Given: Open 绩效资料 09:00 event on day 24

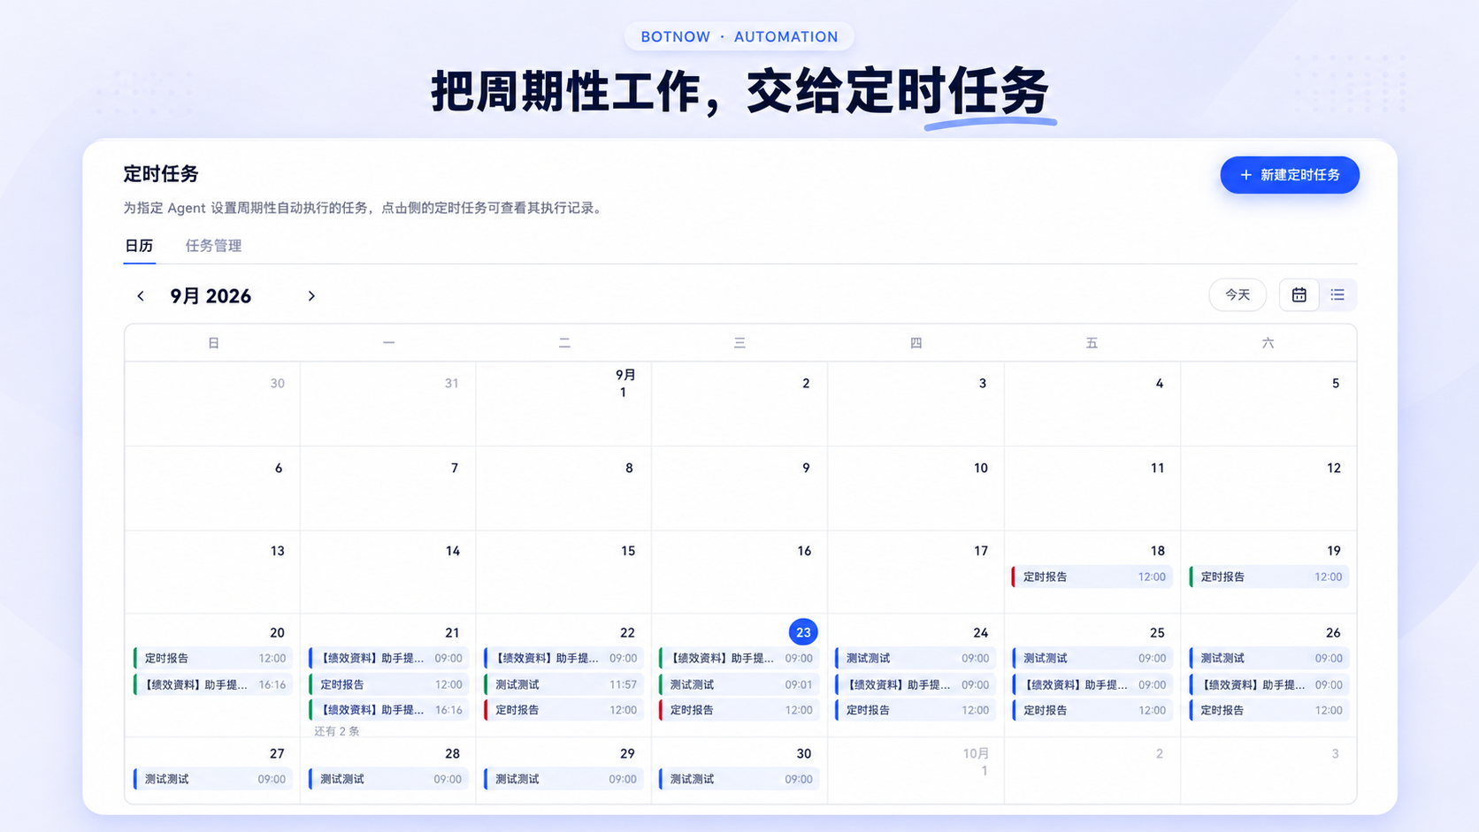Looking at the screenshot, I should pos(916,684).
